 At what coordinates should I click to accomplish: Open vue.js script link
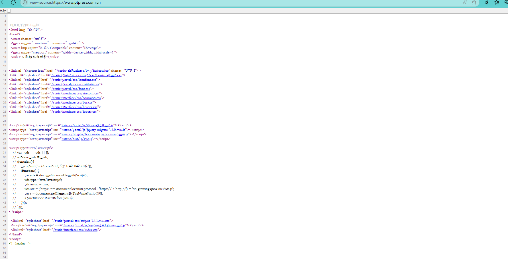(77, 139)
